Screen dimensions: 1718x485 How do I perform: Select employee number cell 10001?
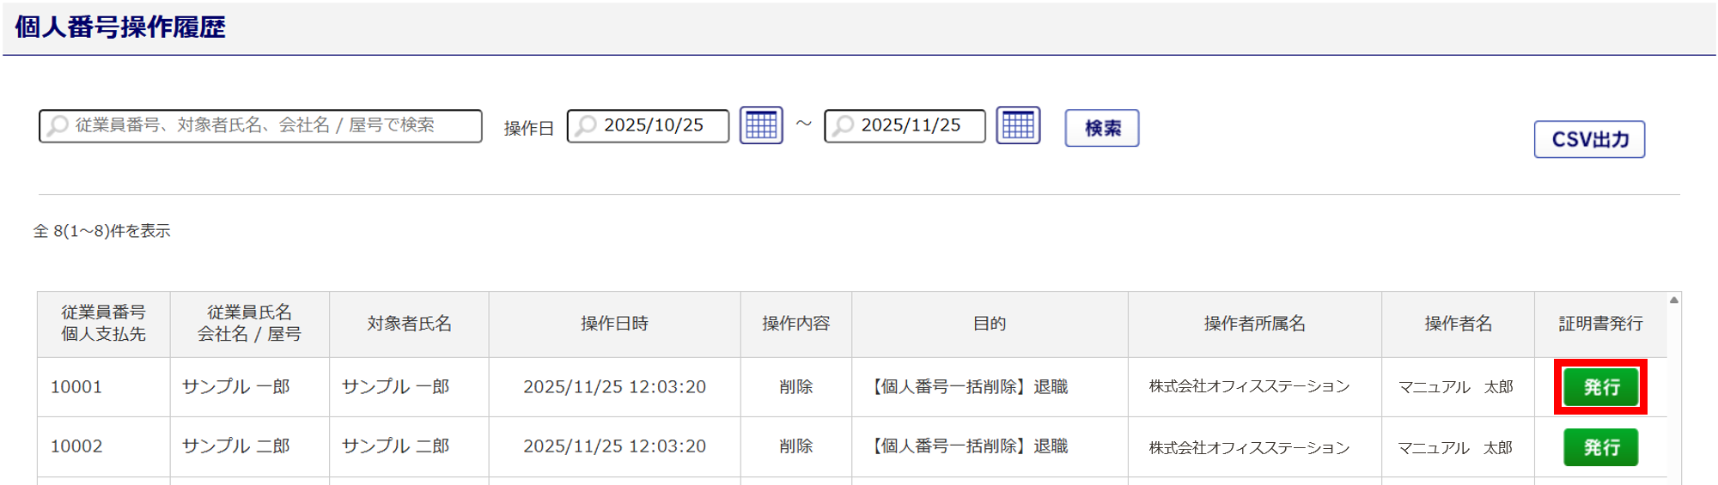click(76, 387)
